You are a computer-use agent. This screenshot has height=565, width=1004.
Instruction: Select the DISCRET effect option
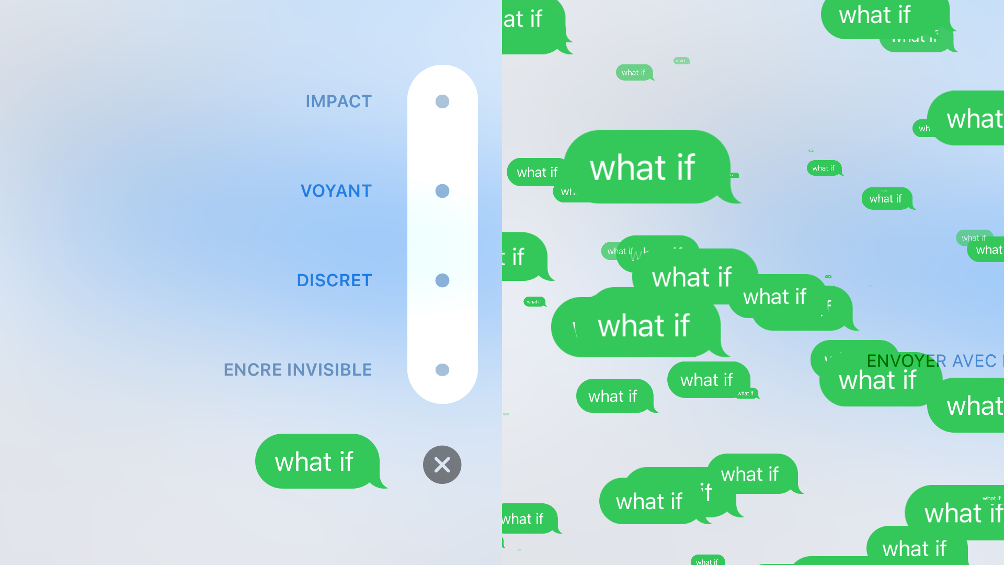(442, 280)
